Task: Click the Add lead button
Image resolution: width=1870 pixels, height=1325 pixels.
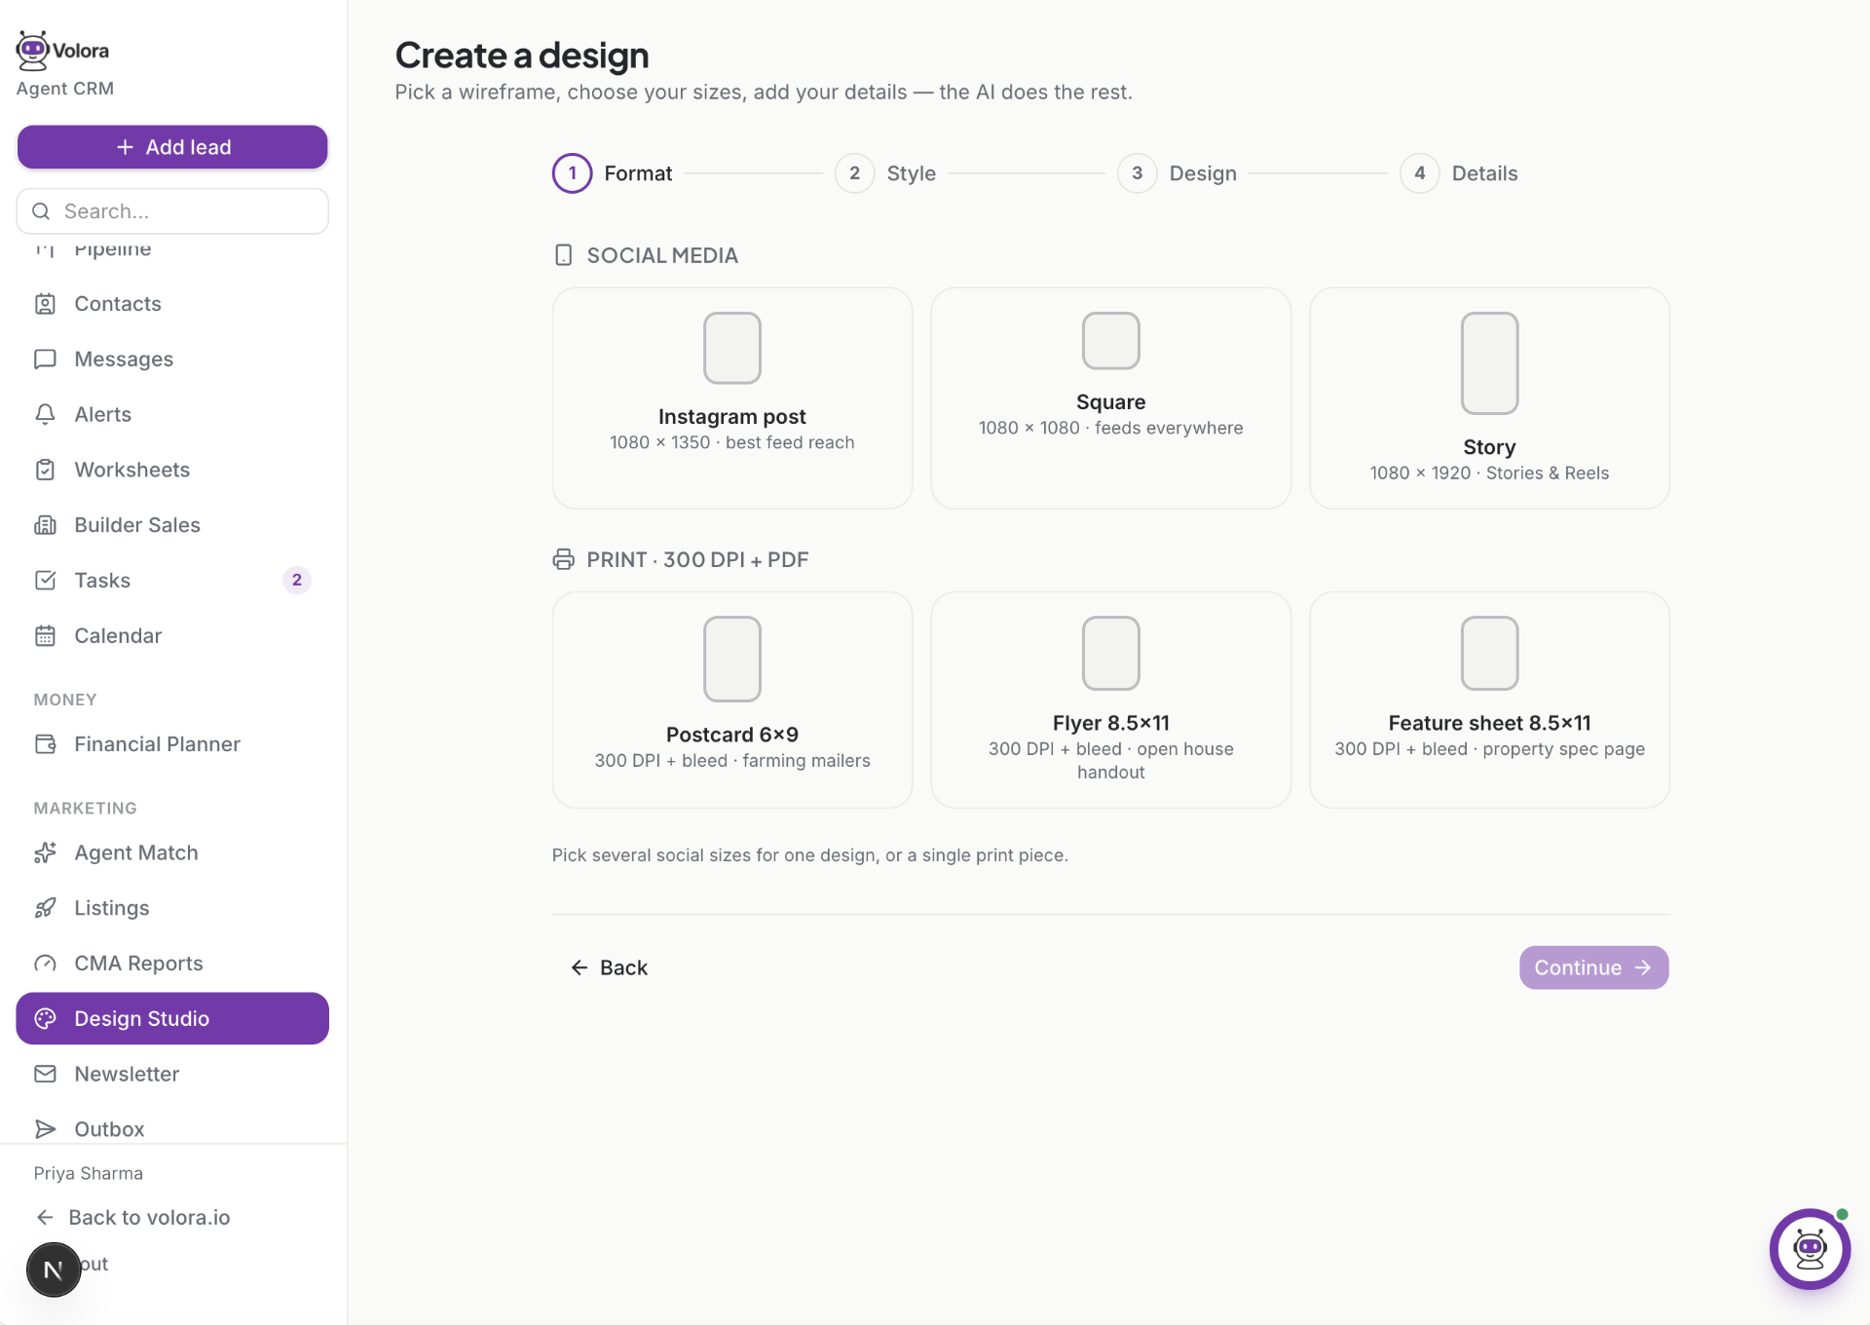Action: point(172,147)
